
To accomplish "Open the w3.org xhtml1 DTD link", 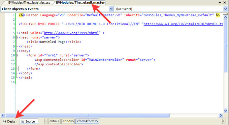I will pyautogui.click(x=183, y=24).
